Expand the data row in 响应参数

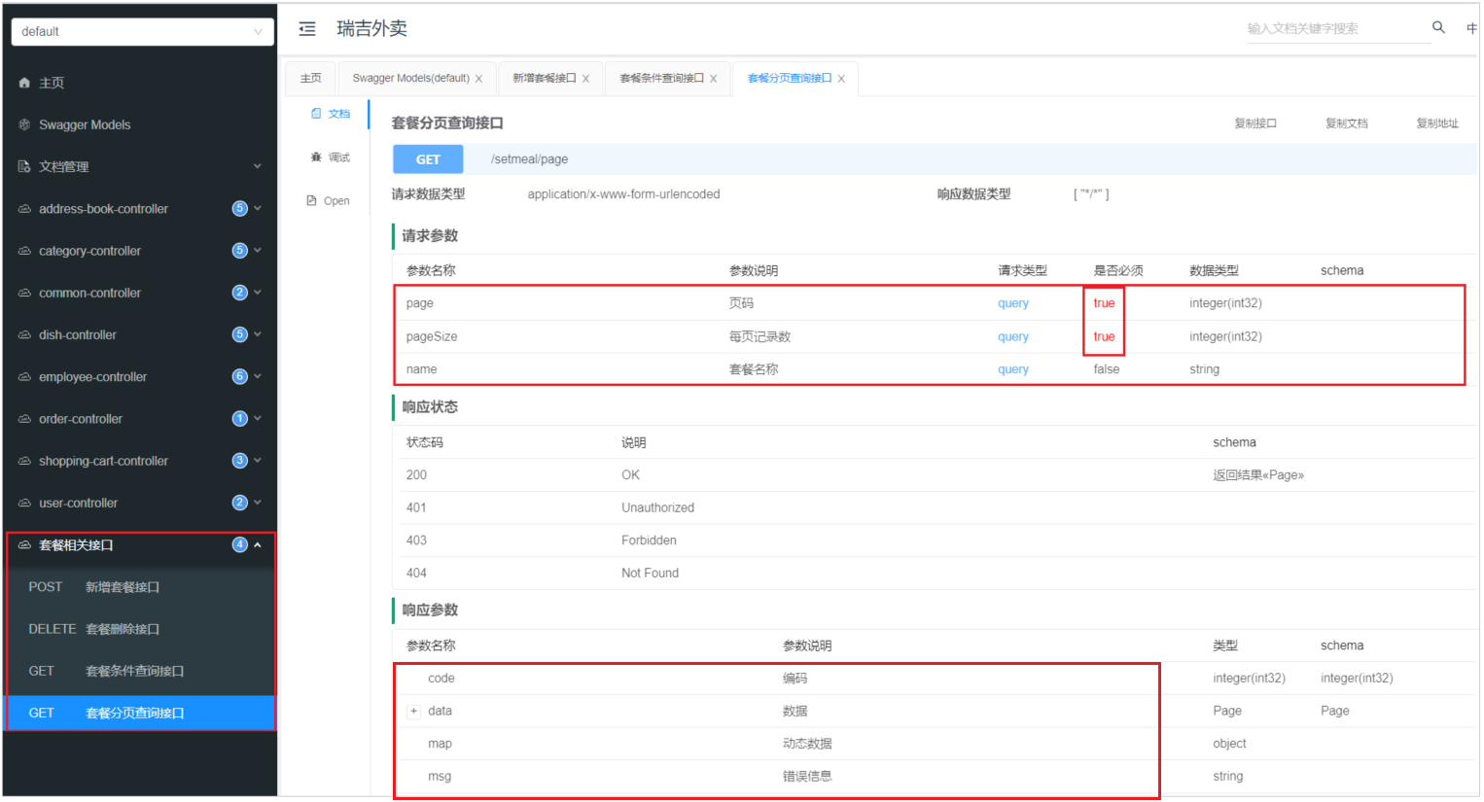(413, 711)
